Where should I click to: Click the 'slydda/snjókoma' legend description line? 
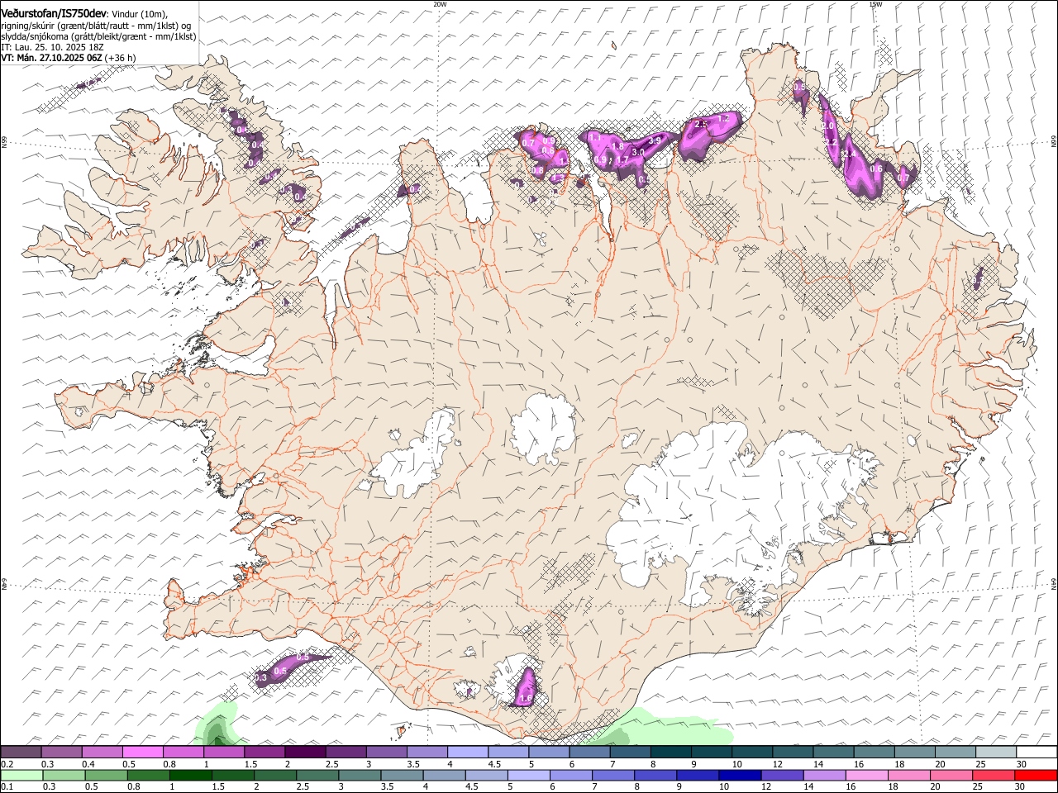click(x=98, y=36)
